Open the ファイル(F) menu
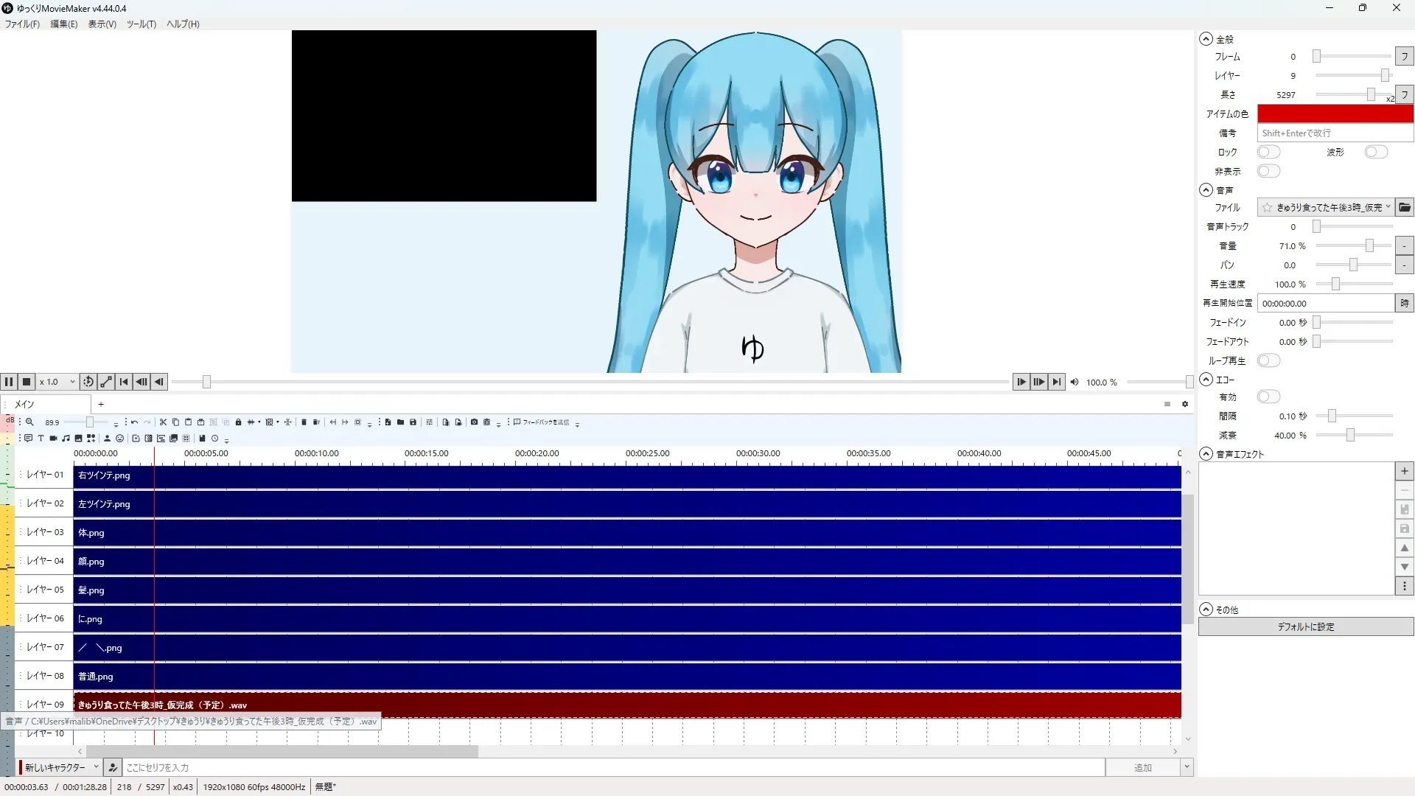Screen dimensions: 1415x796 click(22, 24)
